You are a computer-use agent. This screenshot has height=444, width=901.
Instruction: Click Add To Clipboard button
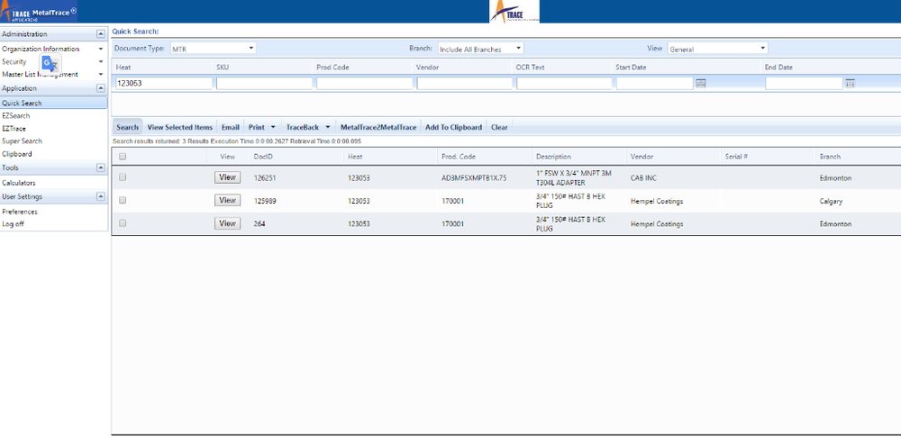(x=453, y=127)
